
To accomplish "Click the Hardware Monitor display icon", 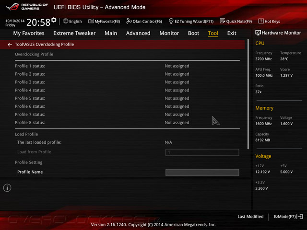I will (258, 33).
